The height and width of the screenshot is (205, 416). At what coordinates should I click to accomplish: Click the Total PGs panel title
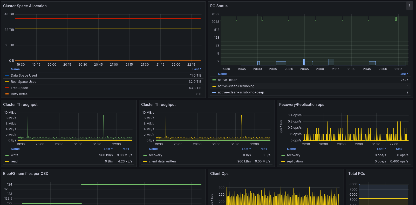pos(357,174)
